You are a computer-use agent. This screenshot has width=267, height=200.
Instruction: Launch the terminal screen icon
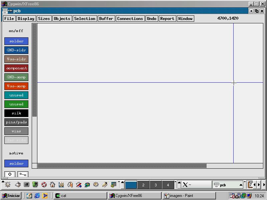[26, 184]
